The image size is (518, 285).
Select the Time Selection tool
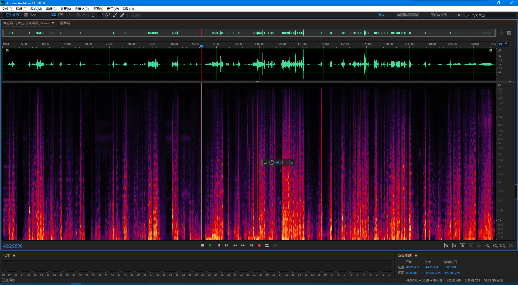pos(93,15)
